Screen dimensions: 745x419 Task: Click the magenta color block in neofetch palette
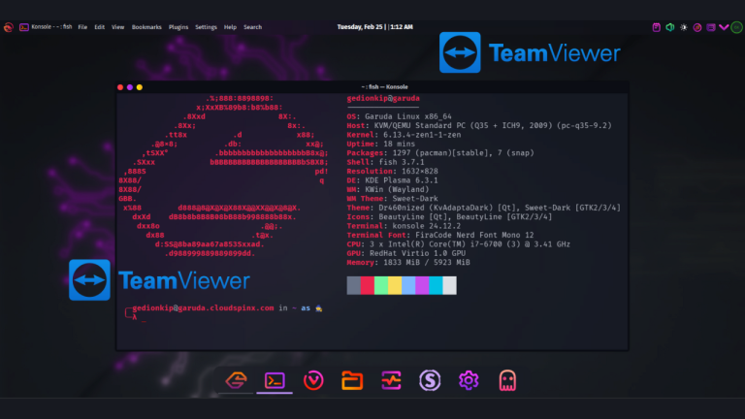click(x=422, y=285)
